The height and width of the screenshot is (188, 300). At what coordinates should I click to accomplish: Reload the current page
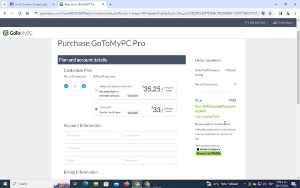20,13
